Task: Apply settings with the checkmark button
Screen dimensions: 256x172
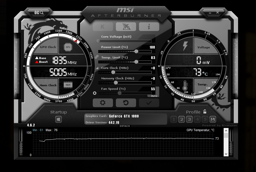Action: click(x=149, y=103)
